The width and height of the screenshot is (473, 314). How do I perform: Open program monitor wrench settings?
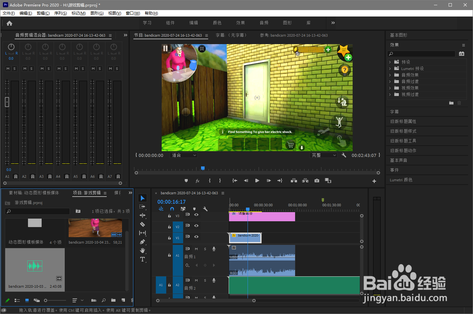pos(344,155)
